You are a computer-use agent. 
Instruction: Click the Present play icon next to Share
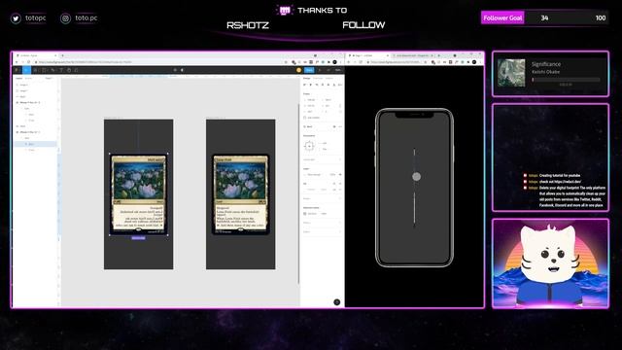click(x=320, y=70)
